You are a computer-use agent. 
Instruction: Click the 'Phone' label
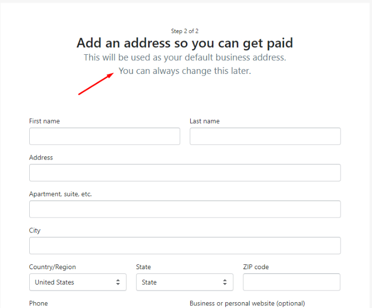(38, 304)
